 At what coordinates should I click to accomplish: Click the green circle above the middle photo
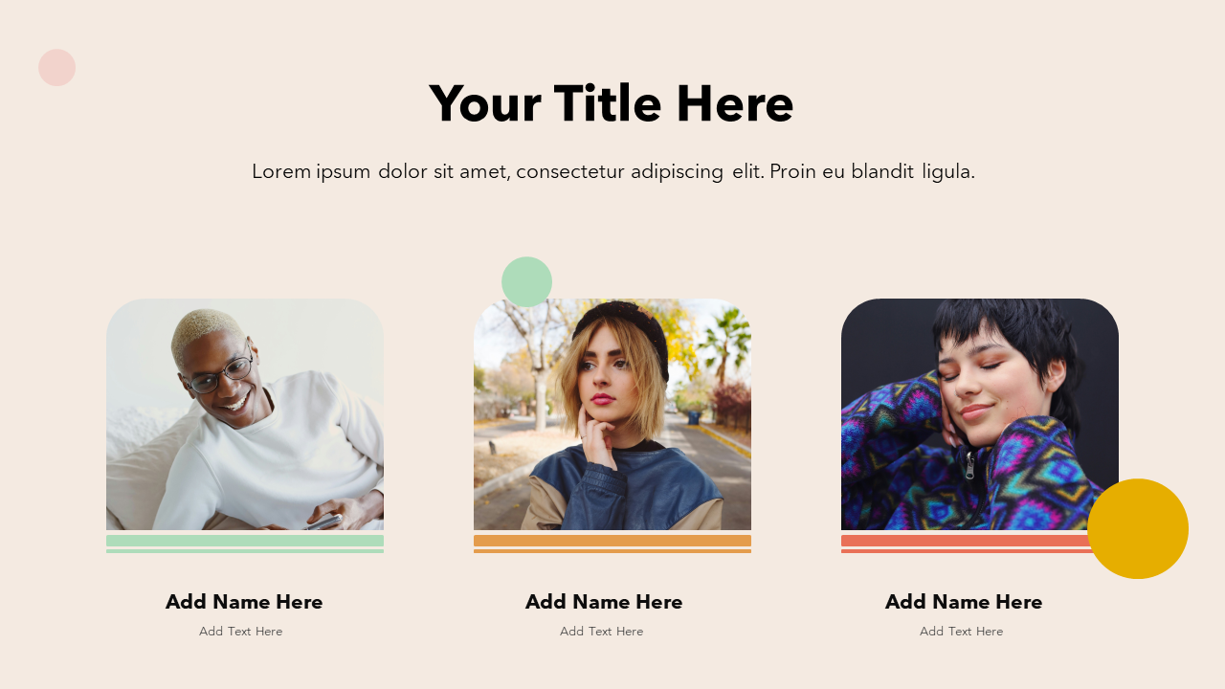pos(526,280)
